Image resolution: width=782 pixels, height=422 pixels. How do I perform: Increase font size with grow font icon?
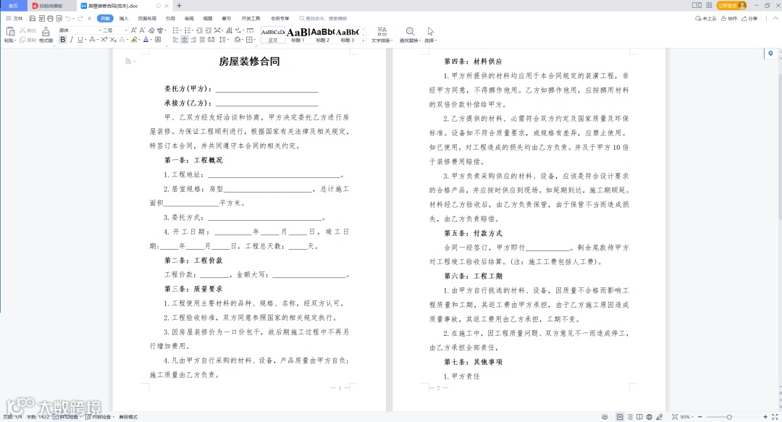click(x=134, y=30)
